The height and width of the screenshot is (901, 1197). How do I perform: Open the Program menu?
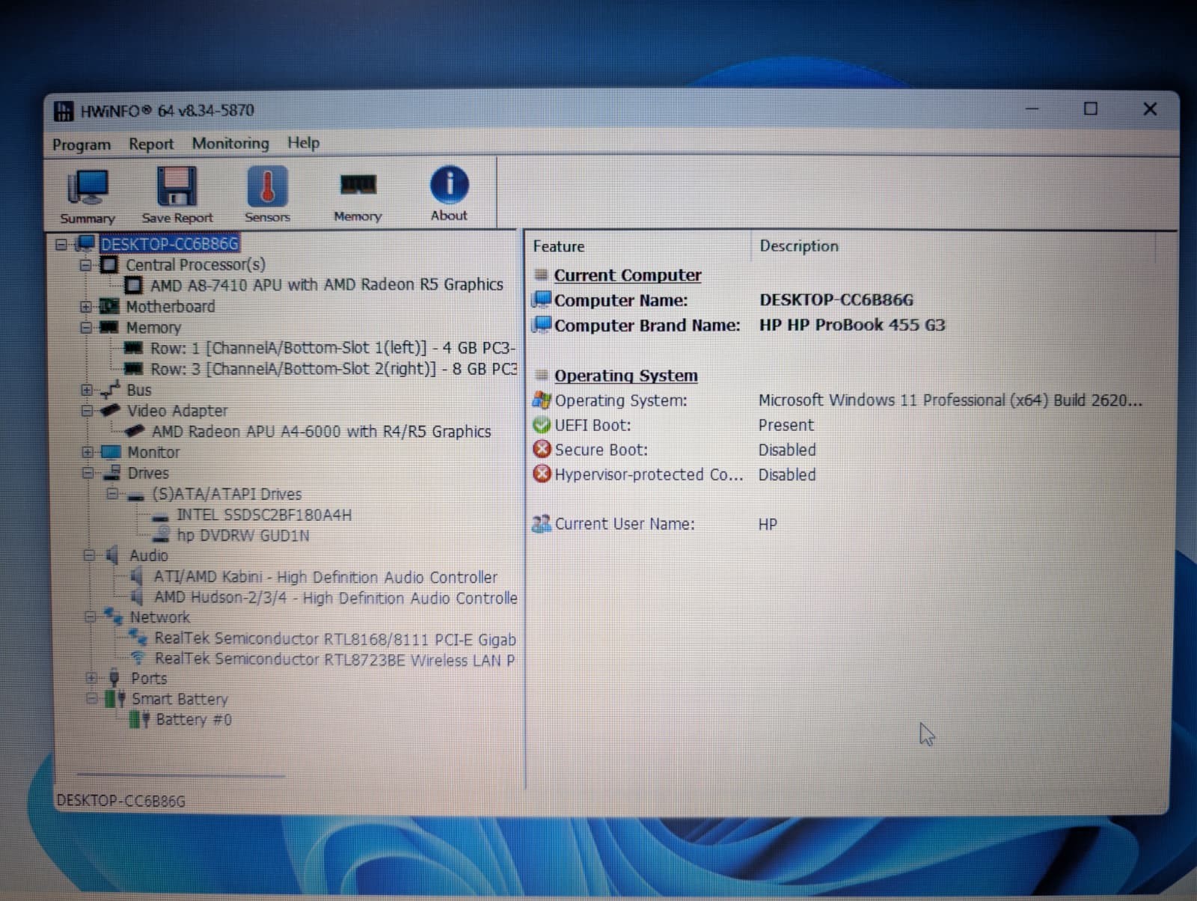click(82, 144)
